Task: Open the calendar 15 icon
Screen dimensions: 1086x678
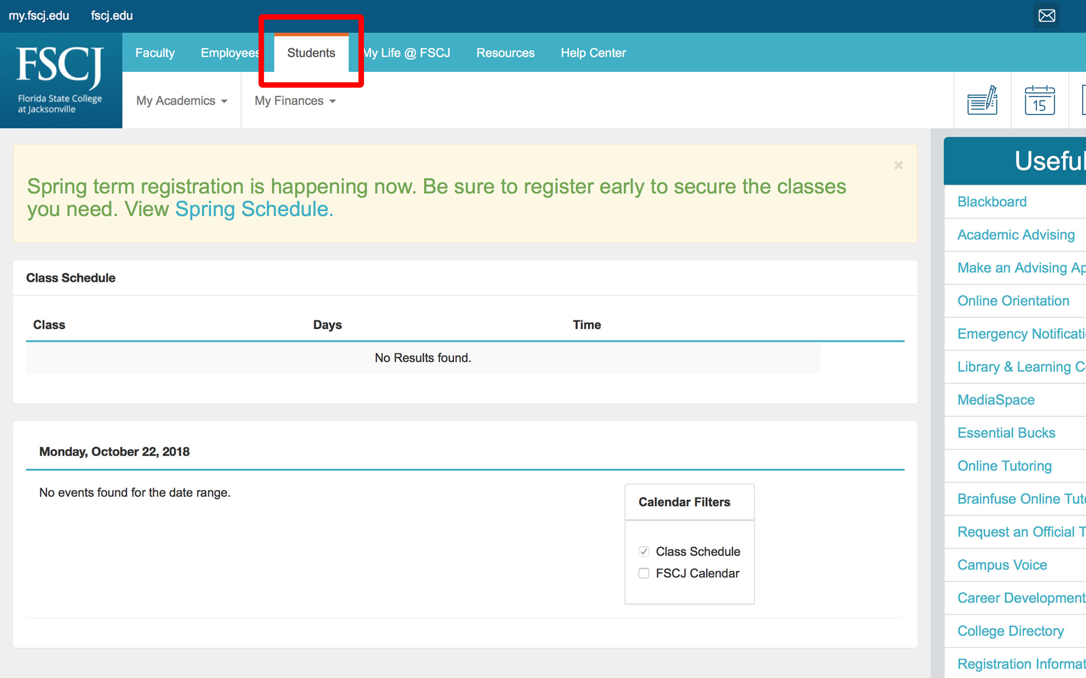Action: click(1040, 100)
